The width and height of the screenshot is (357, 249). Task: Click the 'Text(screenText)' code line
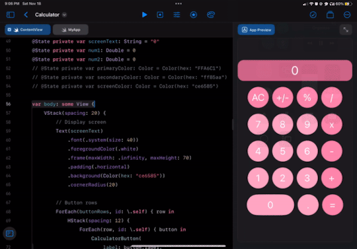tap(79, 131)
